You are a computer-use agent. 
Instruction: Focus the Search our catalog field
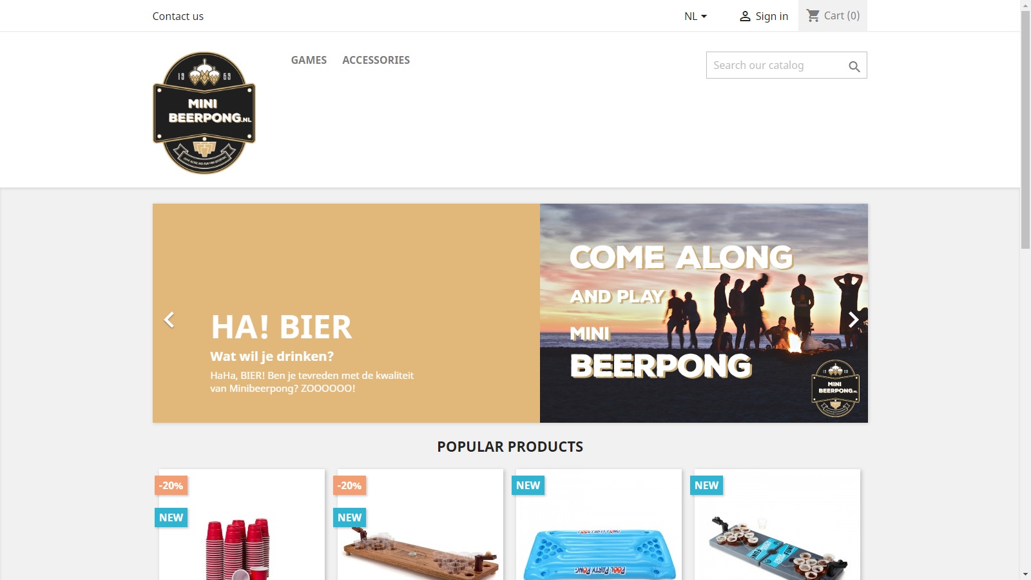pyautogui.click(x=778, y=65)
